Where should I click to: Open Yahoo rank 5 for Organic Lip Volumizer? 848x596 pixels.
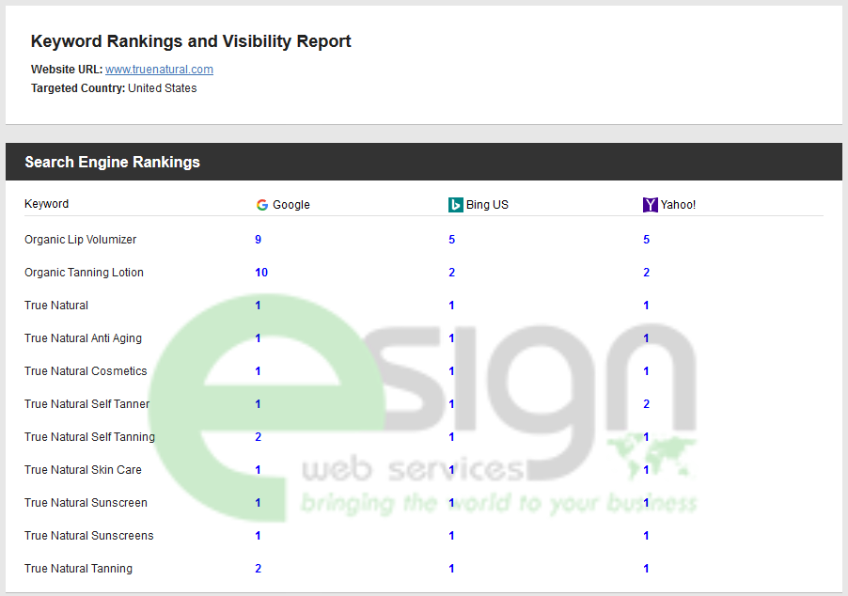(647, 240)
